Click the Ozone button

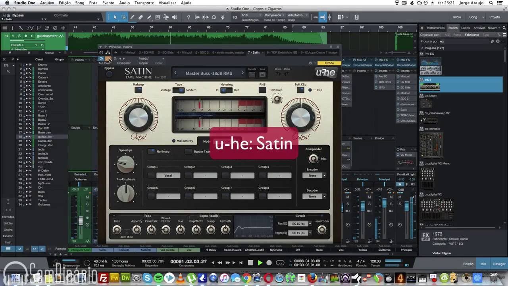point(329,63)
